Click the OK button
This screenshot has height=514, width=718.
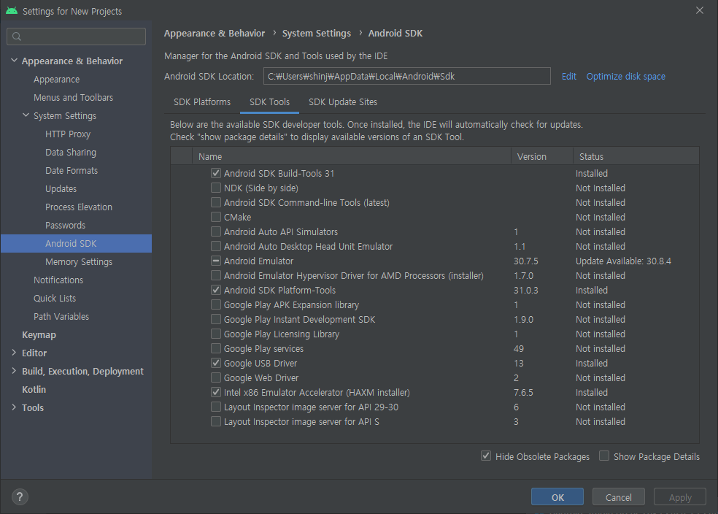(x=557, y=497)
